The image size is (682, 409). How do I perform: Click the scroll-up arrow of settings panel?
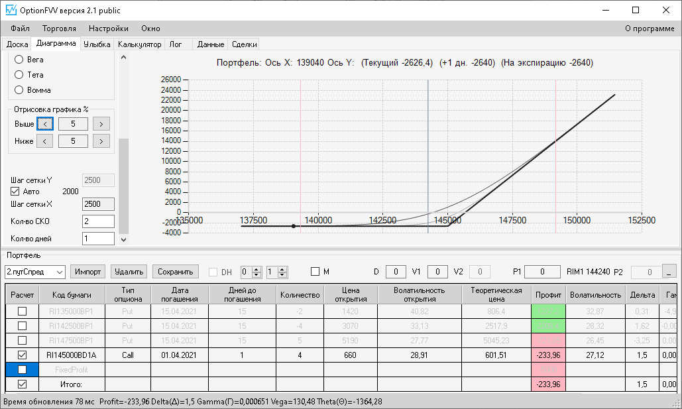pos(123,58)
